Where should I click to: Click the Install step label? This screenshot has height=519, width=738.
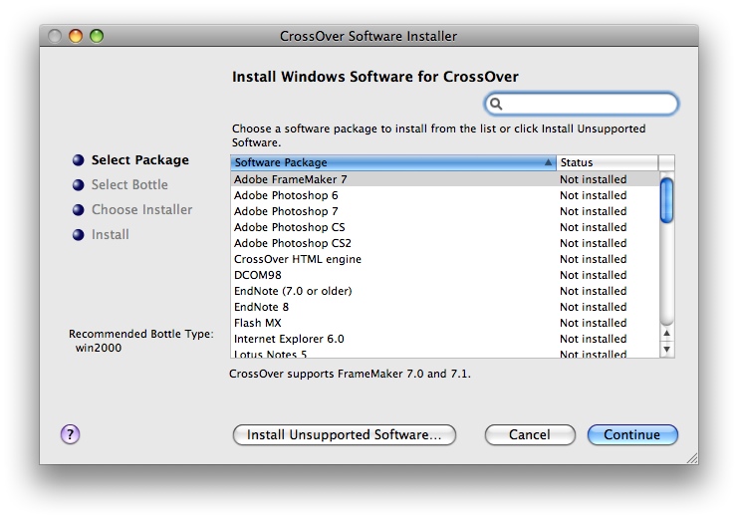[x=111, y=234]
